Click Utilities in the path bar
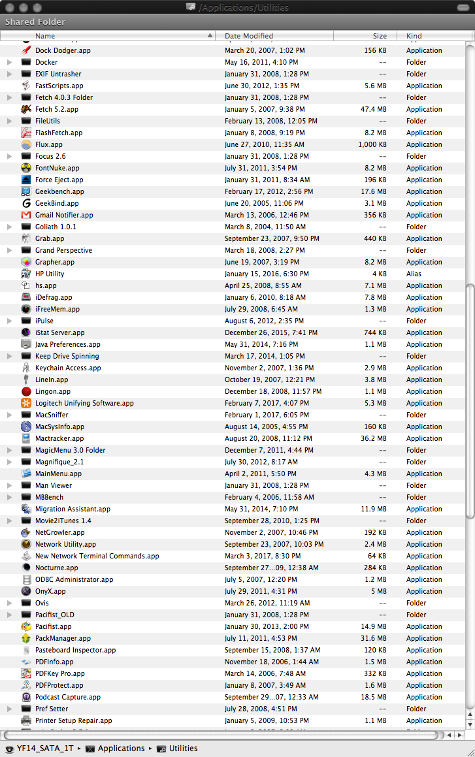This screenshot has height=757, width=475. tap(177, 749)
